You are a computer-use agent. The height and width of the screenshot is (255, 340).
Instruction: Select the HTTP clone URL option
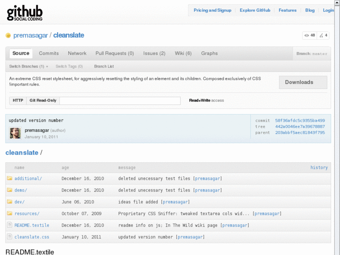18,101
